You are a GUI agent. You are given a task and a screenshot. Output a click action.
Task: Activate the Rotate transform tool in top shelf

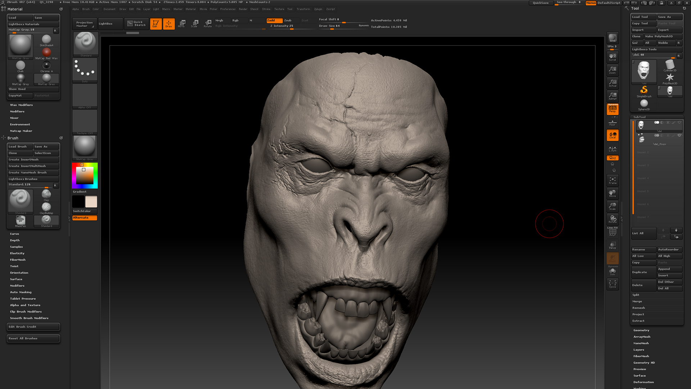(208, 24)
